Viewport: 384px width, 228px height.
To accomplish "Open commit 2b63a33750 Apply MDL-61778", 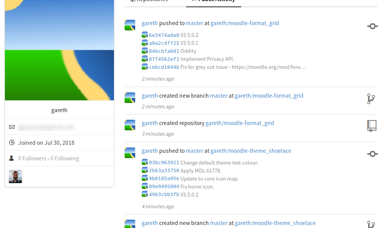I will click(x=164, y=171).
